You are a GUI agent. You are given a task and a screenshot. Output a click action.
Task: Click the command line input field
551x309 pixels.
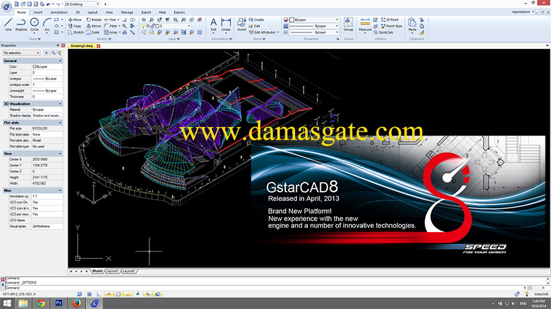pos(275,288)
